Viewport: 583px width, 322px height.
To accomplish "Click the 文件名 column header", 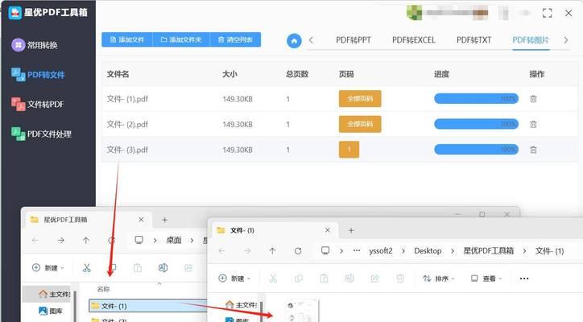I will click(x=118, y=74).
